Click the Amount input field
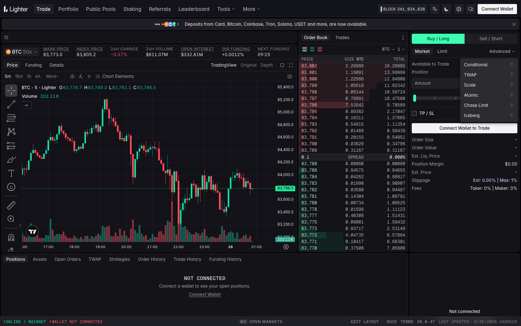Viewport: 521px width, 326px height. (436, 83)
